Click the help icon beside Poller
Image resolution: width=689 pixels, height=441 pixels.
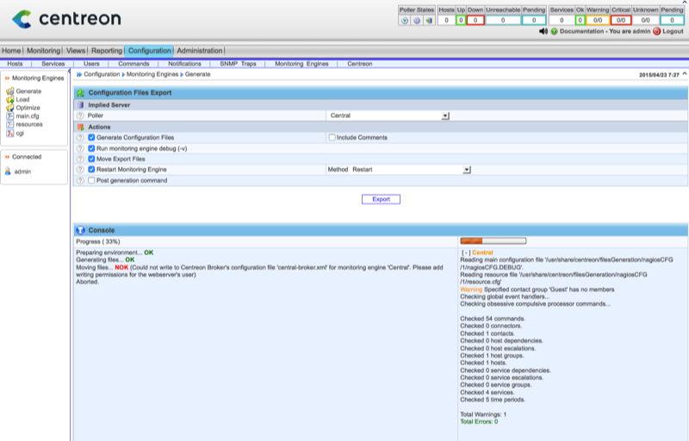[80, 115]
